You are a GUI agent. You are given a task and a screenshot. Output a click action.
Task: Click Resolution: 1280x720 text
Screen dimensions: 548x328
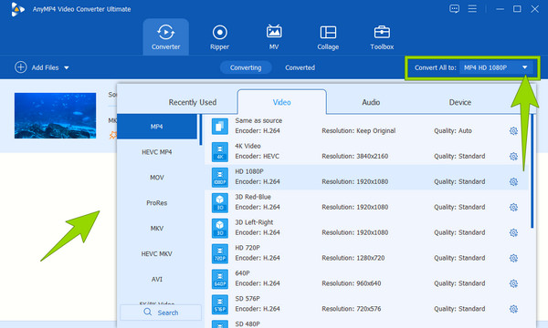point(353,258)
